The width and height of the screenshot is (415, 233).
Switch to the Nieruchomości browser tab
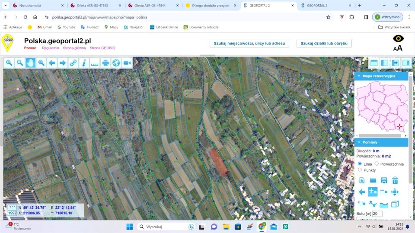[34, 6]
